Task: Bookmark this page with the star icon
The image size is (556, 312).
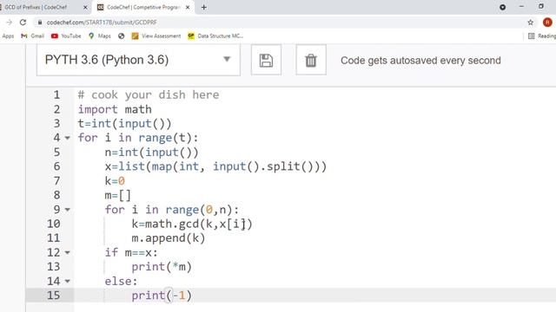Action: point(531,23)
